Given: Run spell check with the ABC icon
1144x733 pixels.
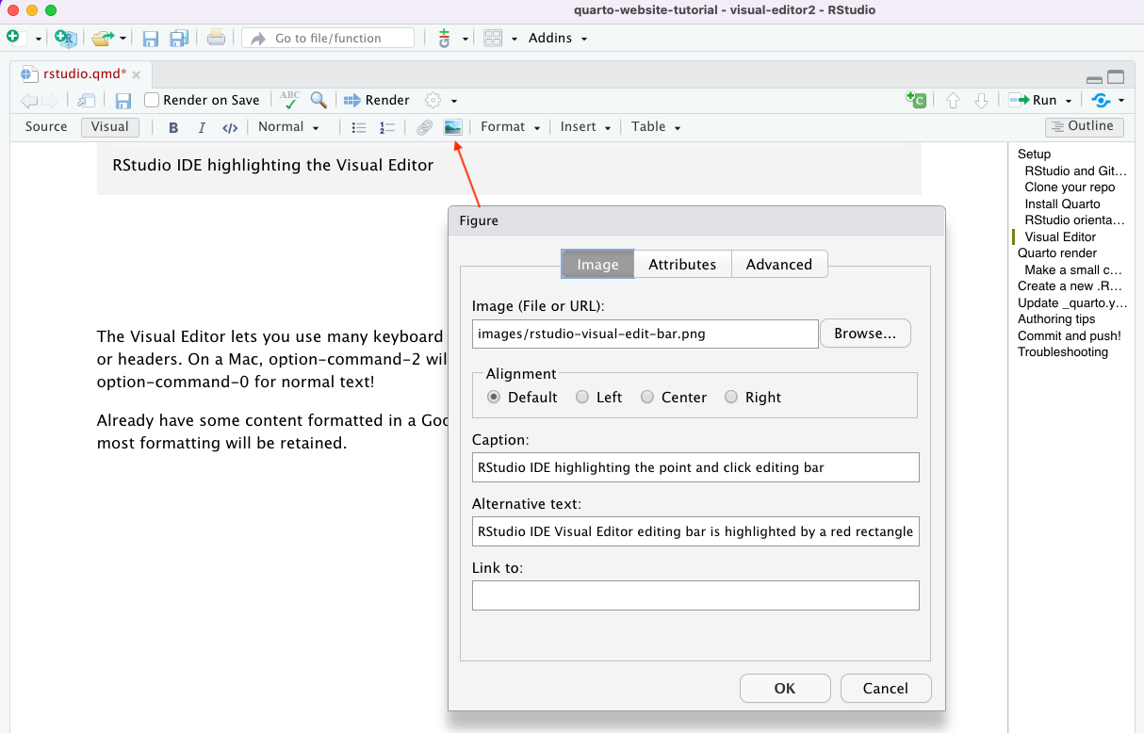Looking at the screenshot, I should [289, 98].
